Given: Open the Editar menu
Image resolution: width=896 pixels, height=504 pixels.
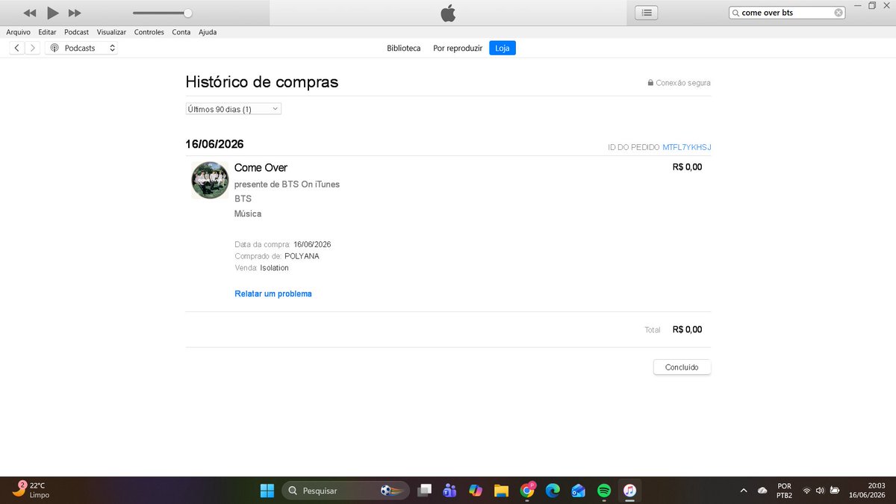Looking at the screenshot, I should 47,32.
